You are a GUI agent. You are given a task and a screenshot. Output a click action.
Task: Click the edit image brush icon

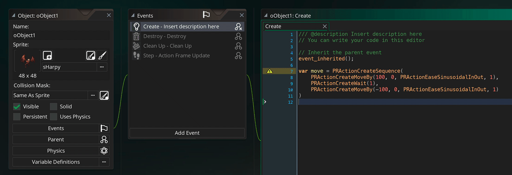pyautogui.click(x=102, y=55)
